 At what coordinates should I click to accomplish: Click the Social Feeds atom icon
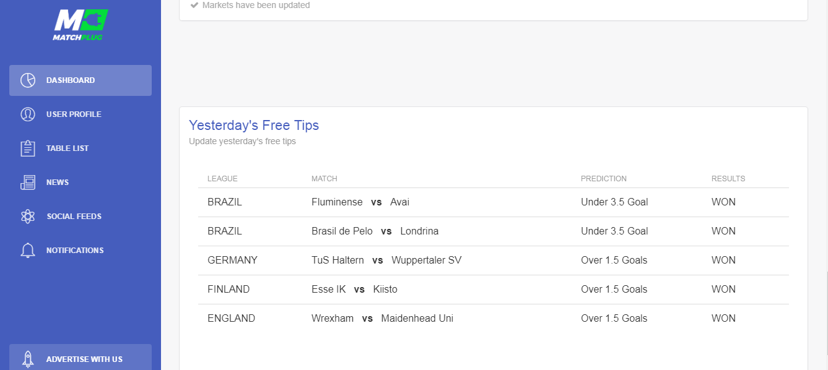point(28,217)
